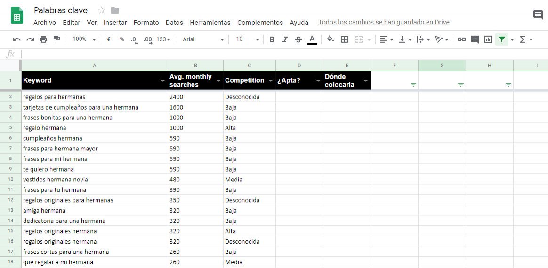548x268 pixels.
Task: Open the comments speech bubble icon
Action: coord(538,15)
